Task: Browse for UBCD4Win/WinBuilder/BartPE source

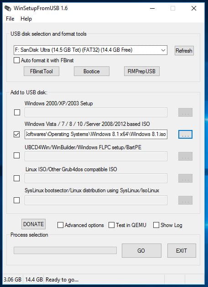Action: coord(185,156)
